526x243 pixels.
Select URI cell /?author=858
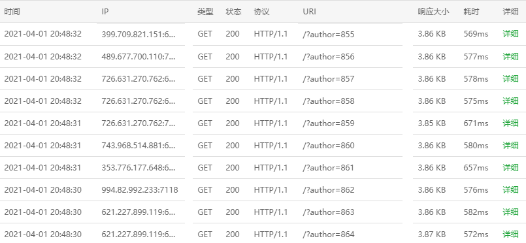pyautogui.click(x=329, y=101)
